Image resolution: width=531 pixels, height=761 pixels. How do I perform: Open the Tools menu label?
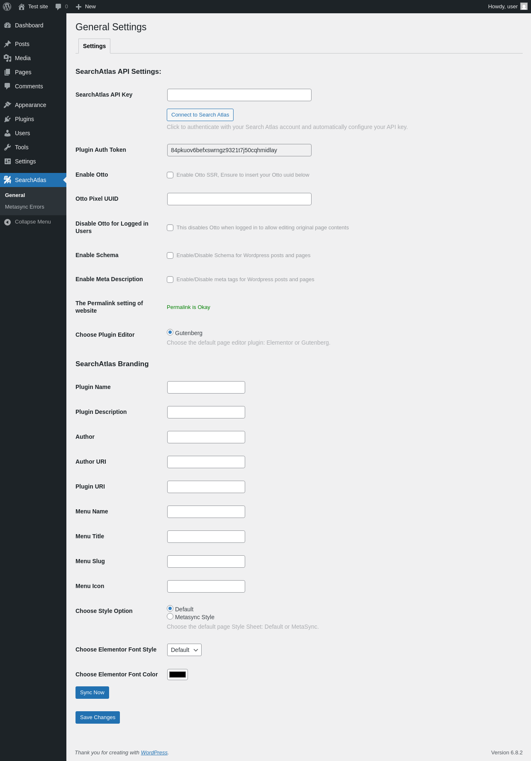[22, 147]
